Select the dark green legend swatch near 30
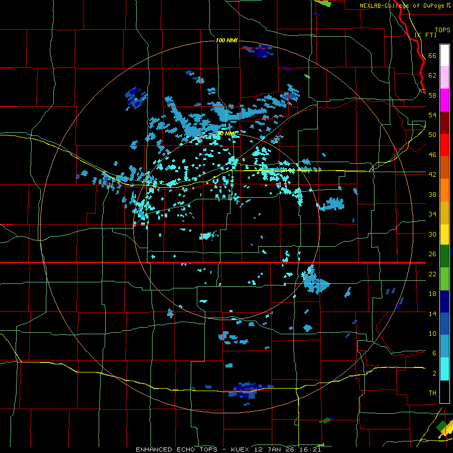The width and height of the screenshot is (453, 453). tap(444, 256)
